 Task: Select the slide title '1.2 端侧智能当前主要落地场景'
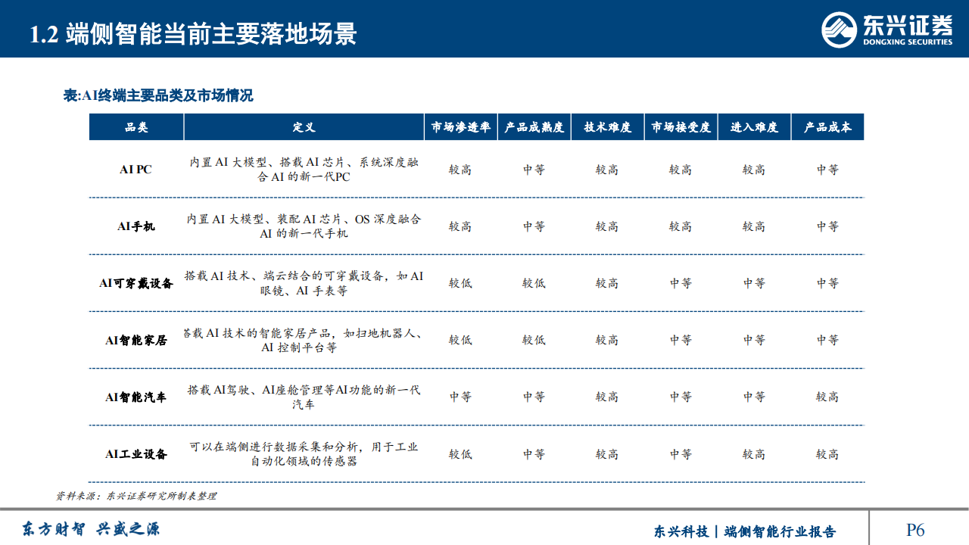coord(192,34)
